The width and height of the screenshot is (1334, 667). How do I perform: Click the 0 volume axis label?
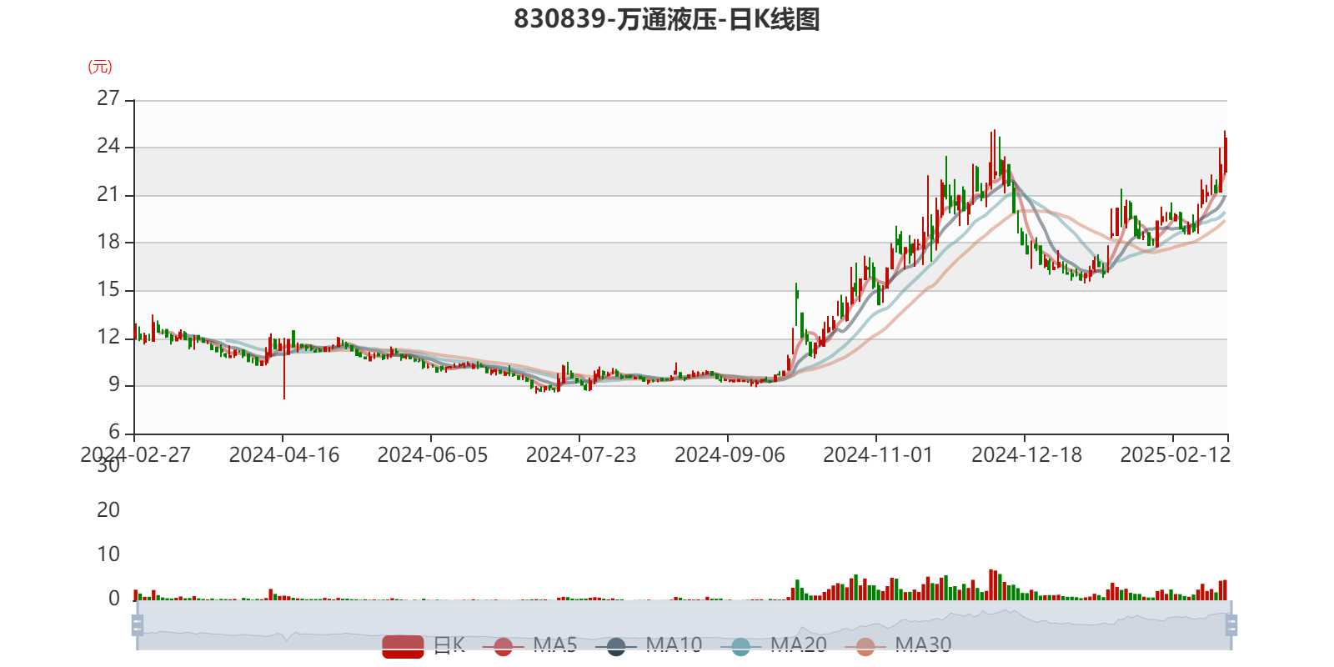pos(114,599)
